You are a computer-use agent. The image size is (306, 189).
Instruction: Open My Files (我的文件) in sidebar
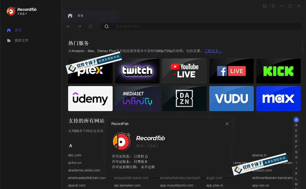tap(18, 40)
